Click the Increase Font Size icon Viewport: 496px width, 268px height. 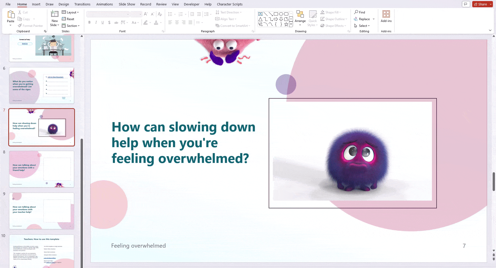pyautogui.click(x=145, y=14)
